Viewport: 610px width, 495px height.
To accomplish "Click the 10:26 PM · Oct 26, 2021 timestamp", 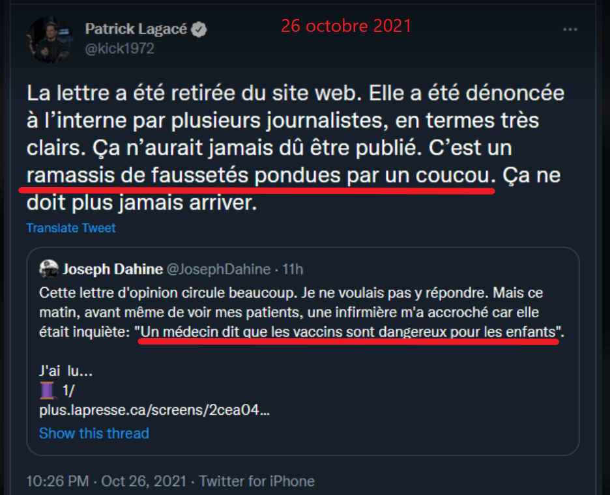I will point(106,481).
